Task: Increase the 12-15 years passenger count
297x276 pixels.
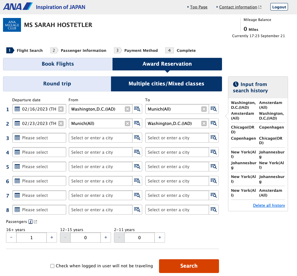Action: (x=106, y=237)
